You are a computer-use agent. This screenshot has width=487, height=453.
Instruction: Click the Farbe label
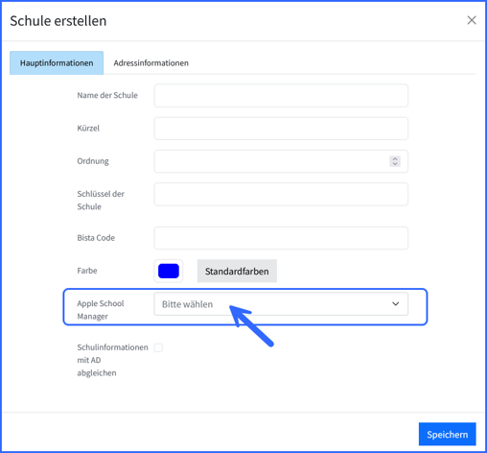tap(87, 271)
